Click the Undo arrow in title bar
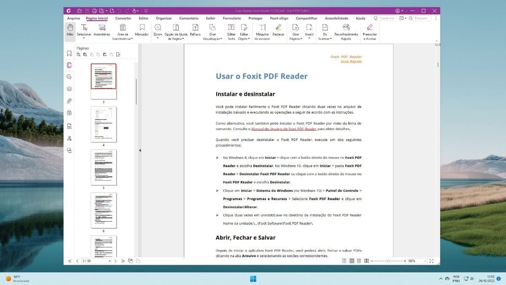The height and width of the screenshot is (285, 506). point(119,11)
